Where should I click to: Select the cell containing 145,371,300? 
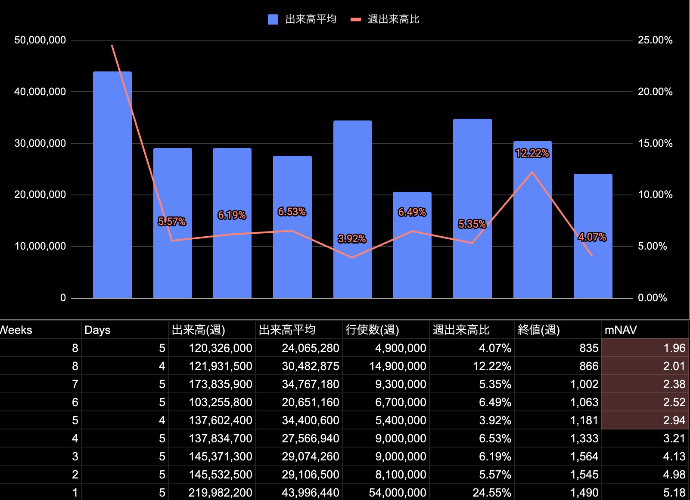[x=212, y=457]
